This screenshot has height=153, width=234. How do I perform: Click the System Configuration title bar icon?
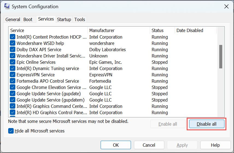[x=7, y=6]
